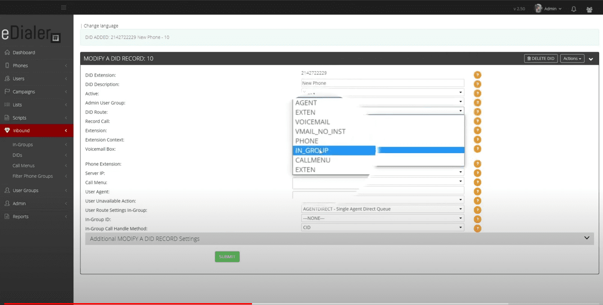The width and height of the screenshot is (603, 305).
Task: Click help icon for User Unavailable Action
Action: [477, 201]
